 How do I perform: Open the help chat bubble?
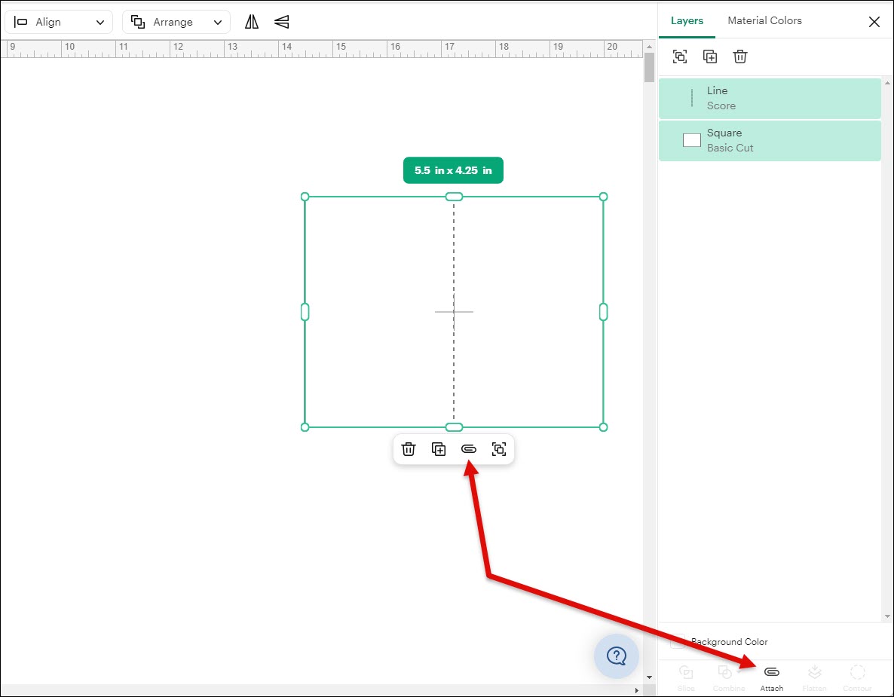pos(617,656)
